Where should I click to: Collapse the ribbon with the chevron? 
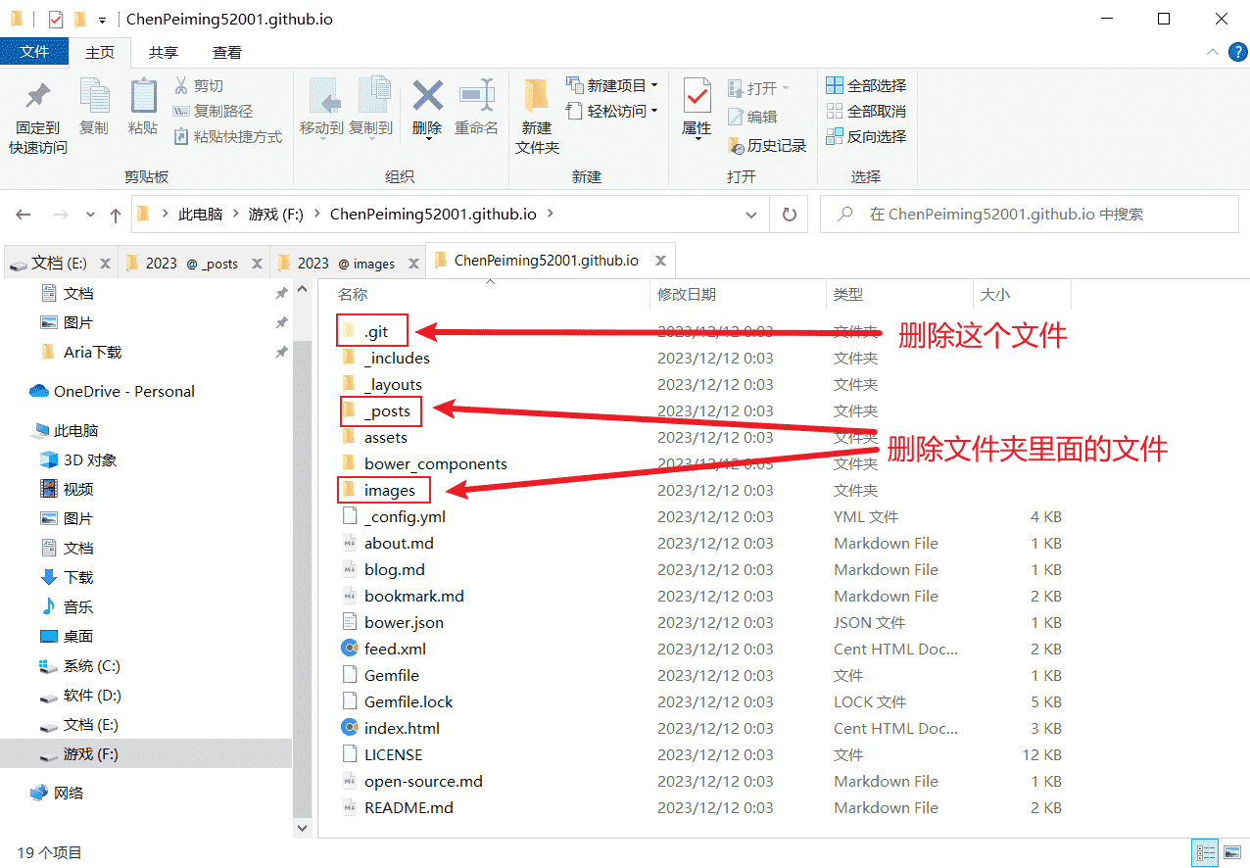[1212, 52]
